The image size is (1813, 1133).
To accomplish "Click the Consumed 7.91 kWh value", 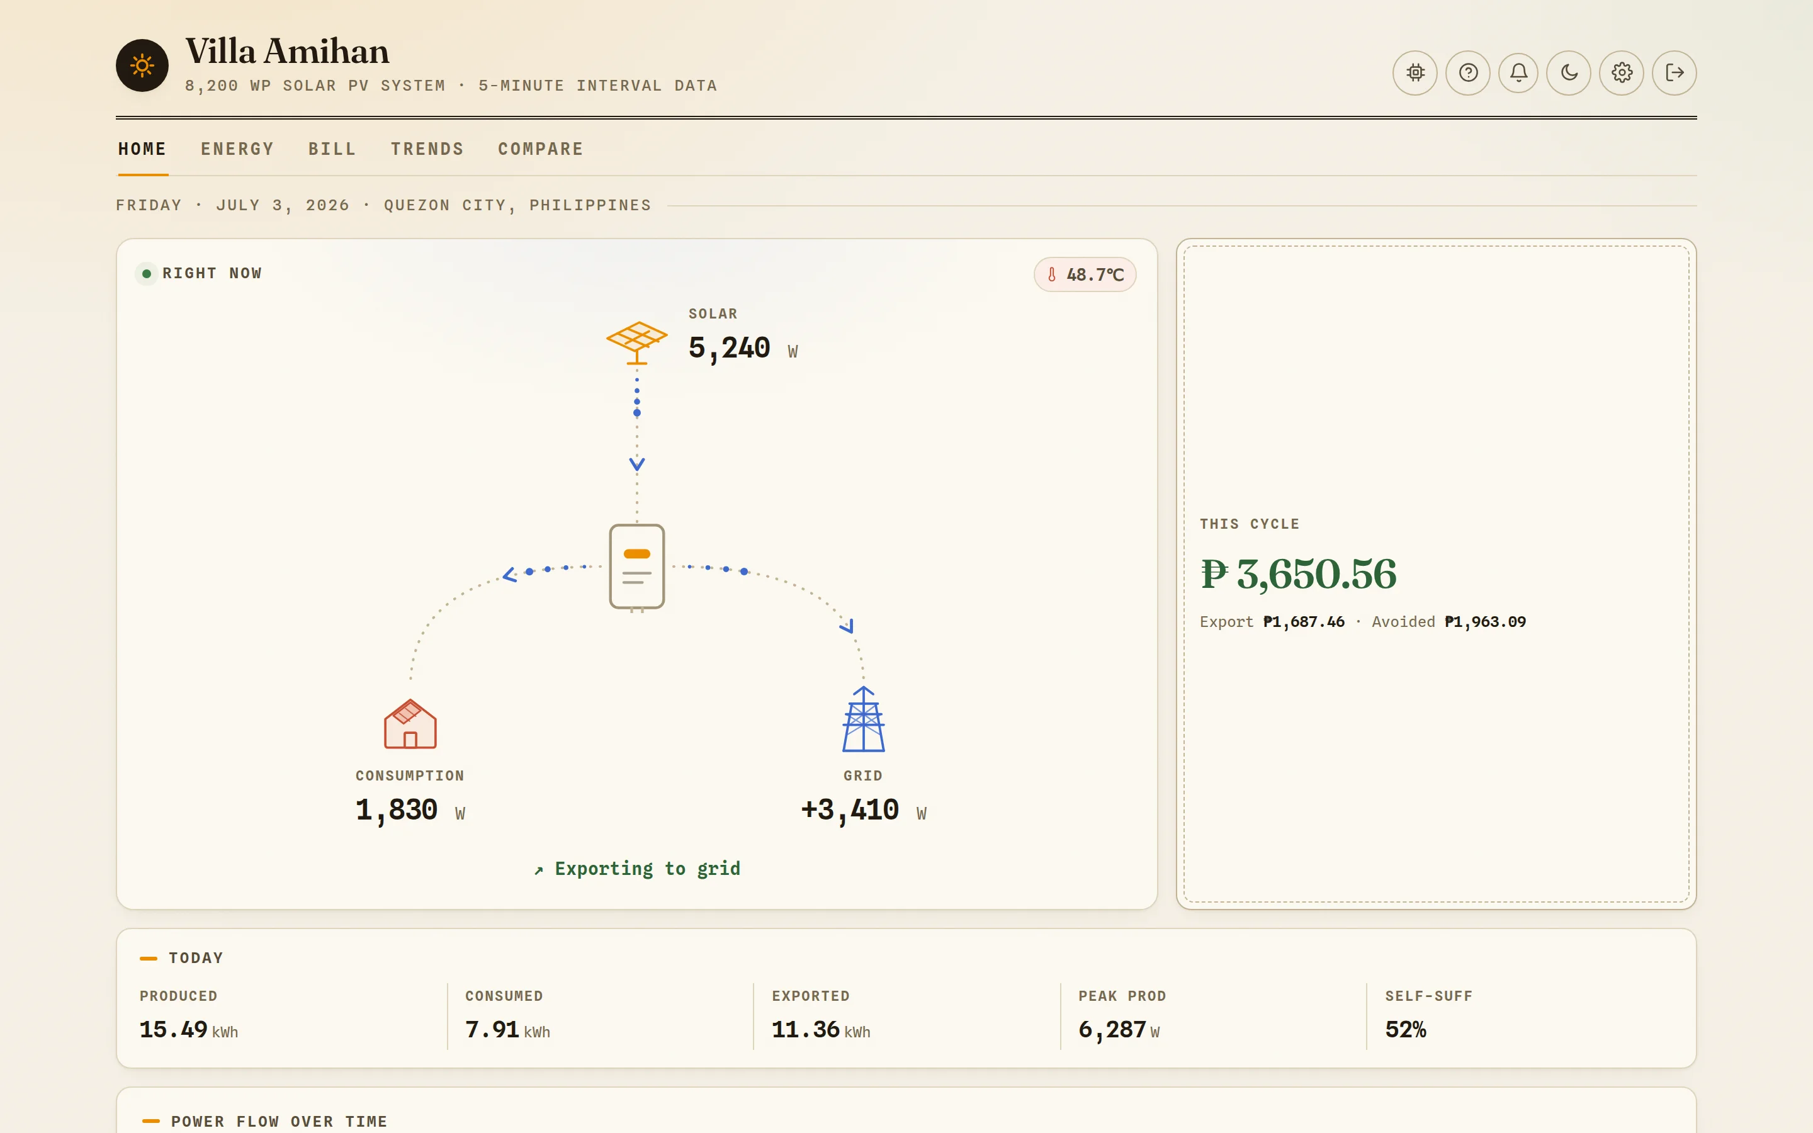I will pyautogui.click(x=508, y=1030).
